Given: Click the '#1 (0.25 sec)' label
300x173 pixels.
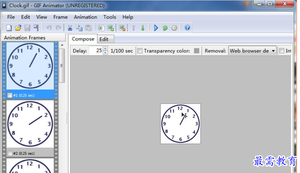Looking at the screenshot, I should click(24, 95).
